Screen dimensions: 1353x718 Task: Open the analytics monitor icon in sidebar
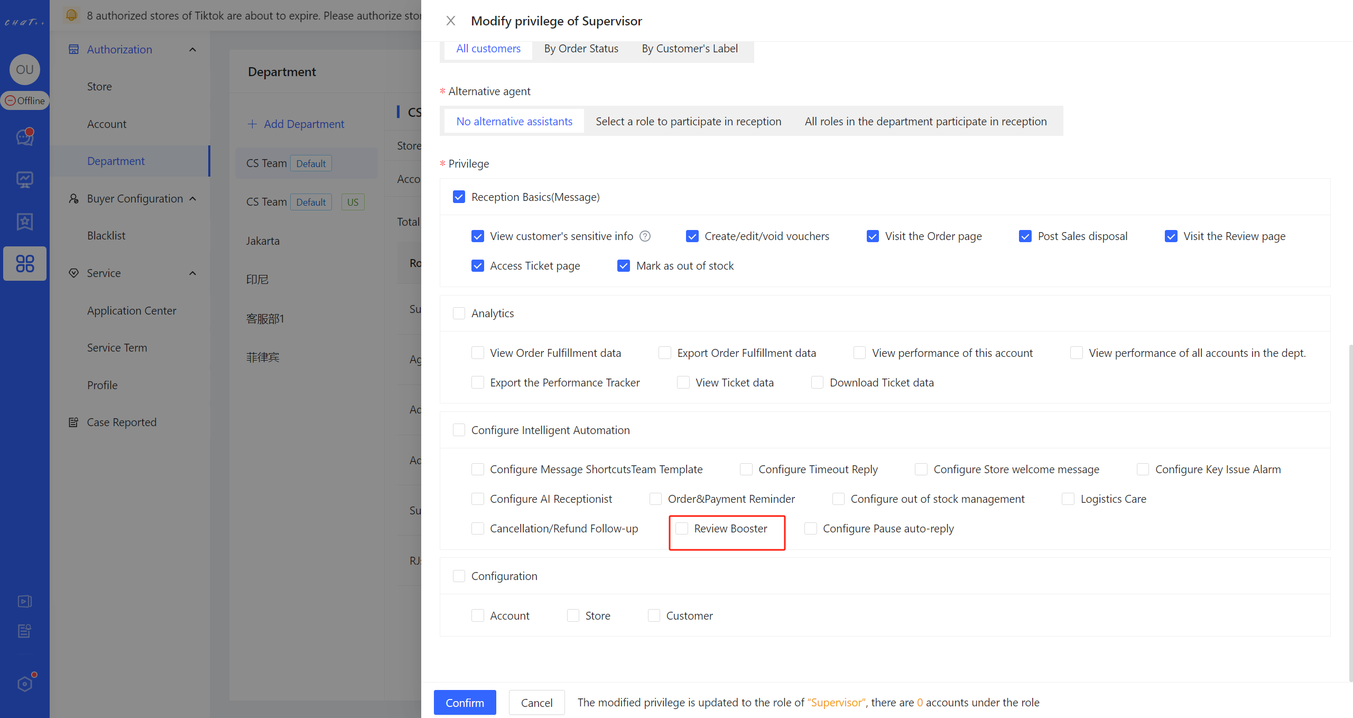(25, 180)
